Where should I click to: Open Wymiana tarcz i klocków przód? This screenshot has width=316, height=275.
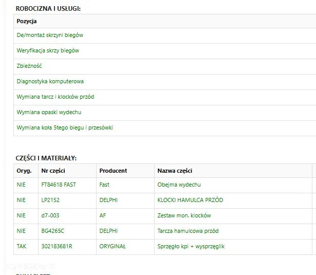coord(55,97)
